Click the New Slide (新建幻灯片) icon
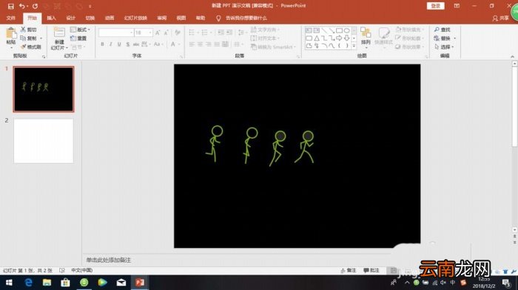518x290 pixels. click(59, 33)
